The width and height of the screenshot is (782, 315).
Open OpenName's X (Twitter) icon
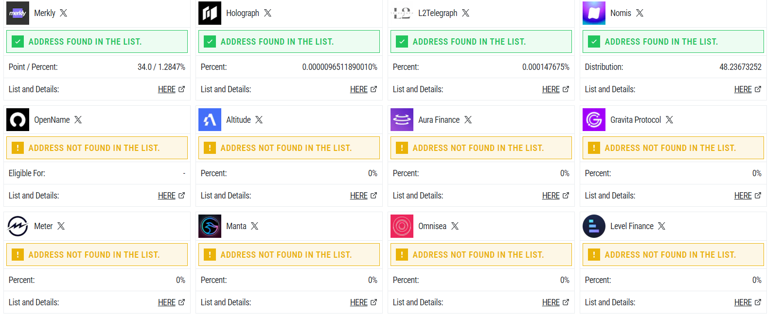(78, 119)
